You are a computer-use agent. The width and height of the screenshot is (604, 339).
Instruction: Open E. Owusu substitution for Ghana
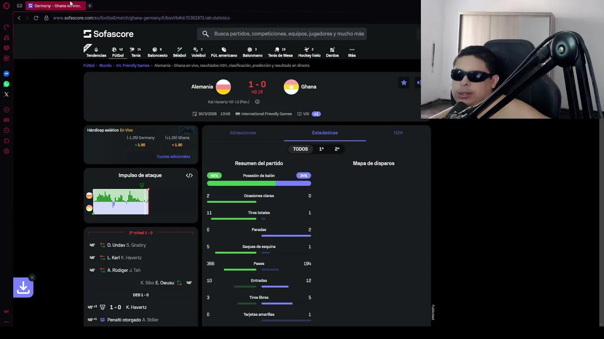(x=165, y=282)
